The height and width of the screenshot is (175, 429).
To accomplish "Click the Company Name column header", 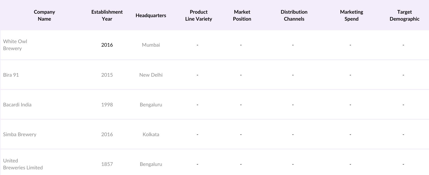I will [x=44, y=15].
